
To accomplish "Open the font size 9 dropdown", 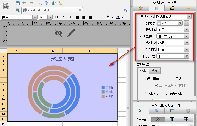I will (x=50, y=17).
